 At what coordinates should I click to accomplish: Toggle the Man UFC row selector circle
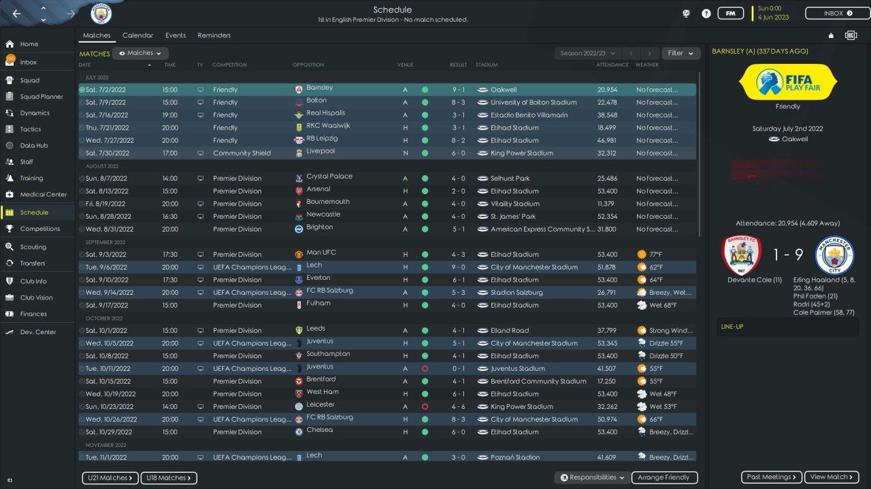point(82,255)
